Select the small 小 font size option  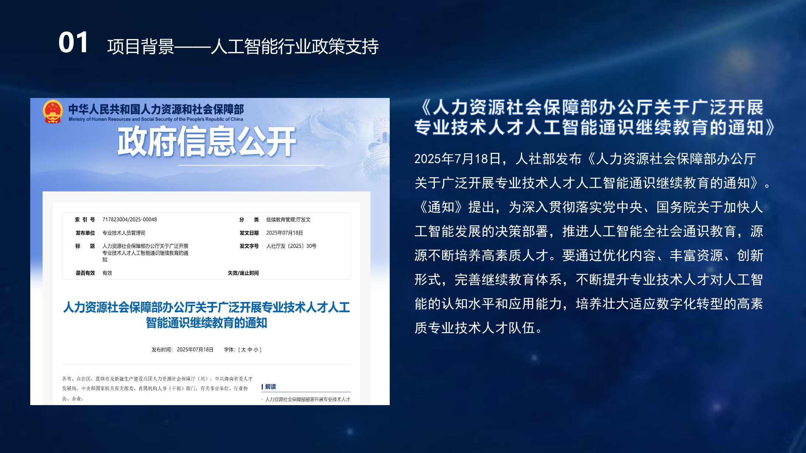pos(256,350)
